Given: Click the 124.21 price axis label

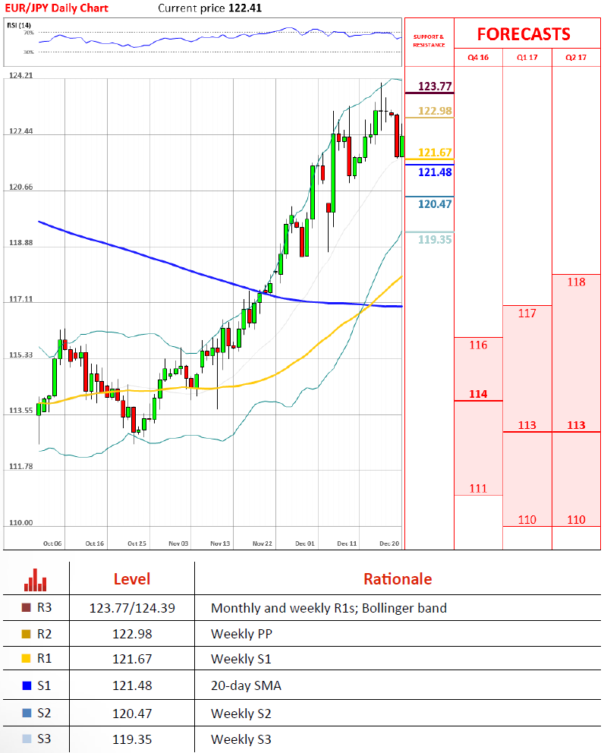Looking at the screenshot, I should (21, 75).
